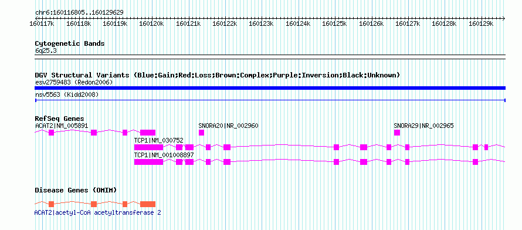Click the 160121k ruler tick label

188,24
